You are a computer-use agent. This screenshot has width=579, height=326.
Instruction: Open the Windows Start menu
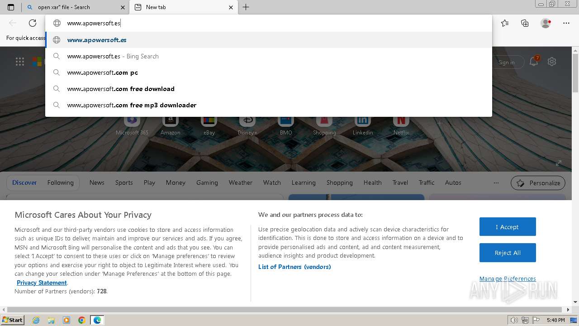click(13, 320)
